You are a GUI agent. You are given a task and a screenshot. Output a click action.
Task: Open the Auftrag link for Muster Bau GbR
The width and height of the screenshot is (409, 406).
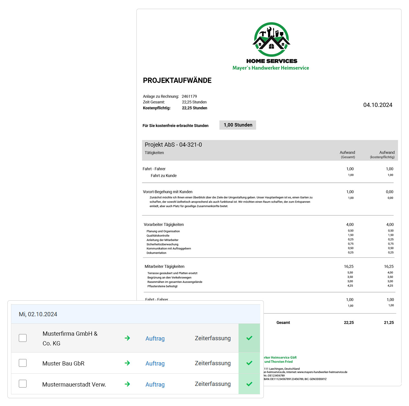point(155,363)
